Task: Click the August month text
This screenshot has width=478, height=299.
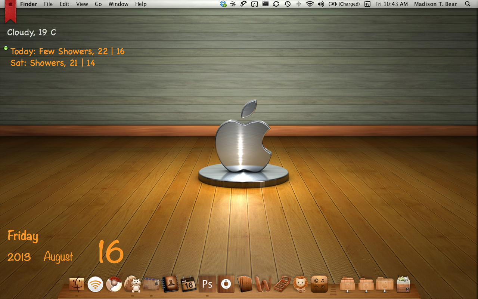Action: [58, 257]
